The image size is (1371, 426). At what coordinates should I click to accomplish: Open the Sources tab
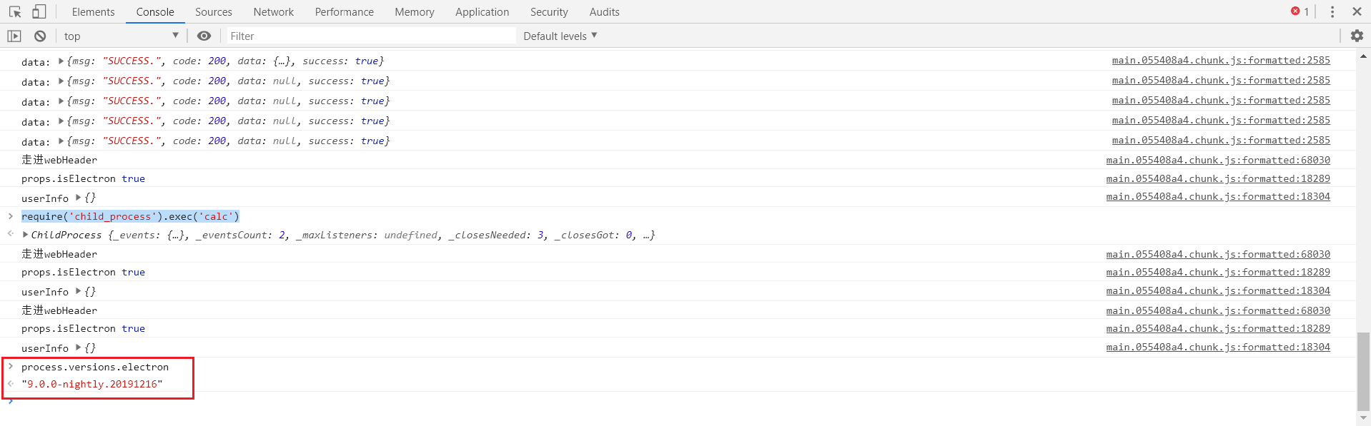point(214,11)
